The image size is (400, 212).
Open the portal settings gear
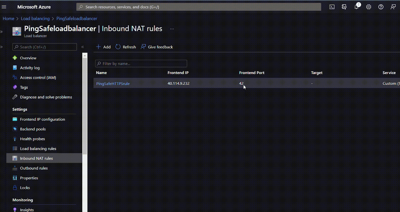(x=368, y=7)
